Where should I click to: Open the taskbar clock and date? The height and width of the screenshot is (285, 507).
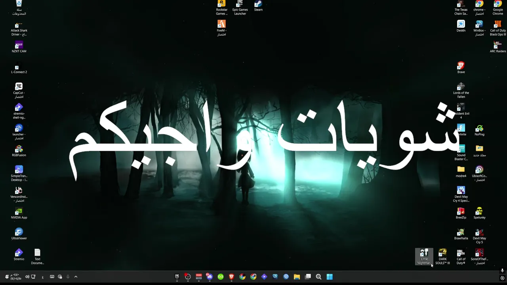coord(15,277)
